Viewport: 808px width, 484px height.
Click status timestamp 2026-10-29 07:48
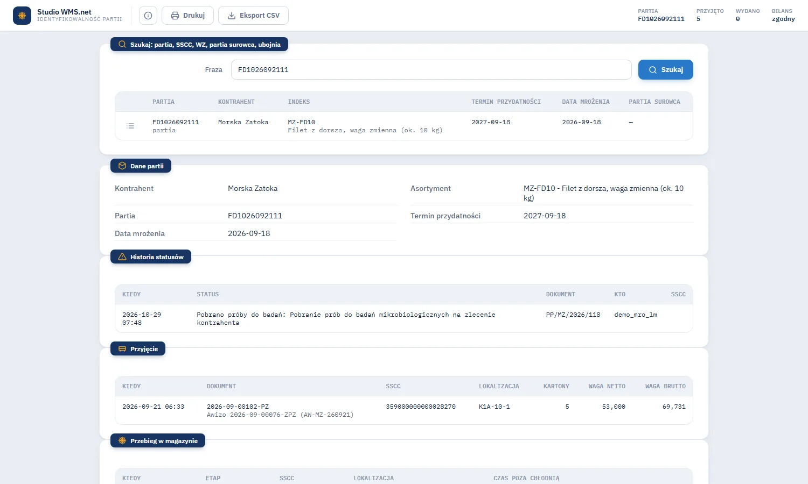(x=142, y=318)
